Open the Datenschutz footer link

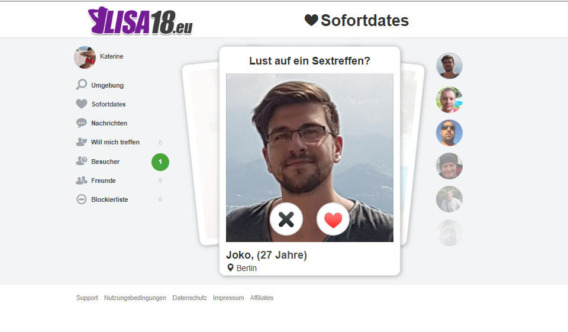[189, 298]
